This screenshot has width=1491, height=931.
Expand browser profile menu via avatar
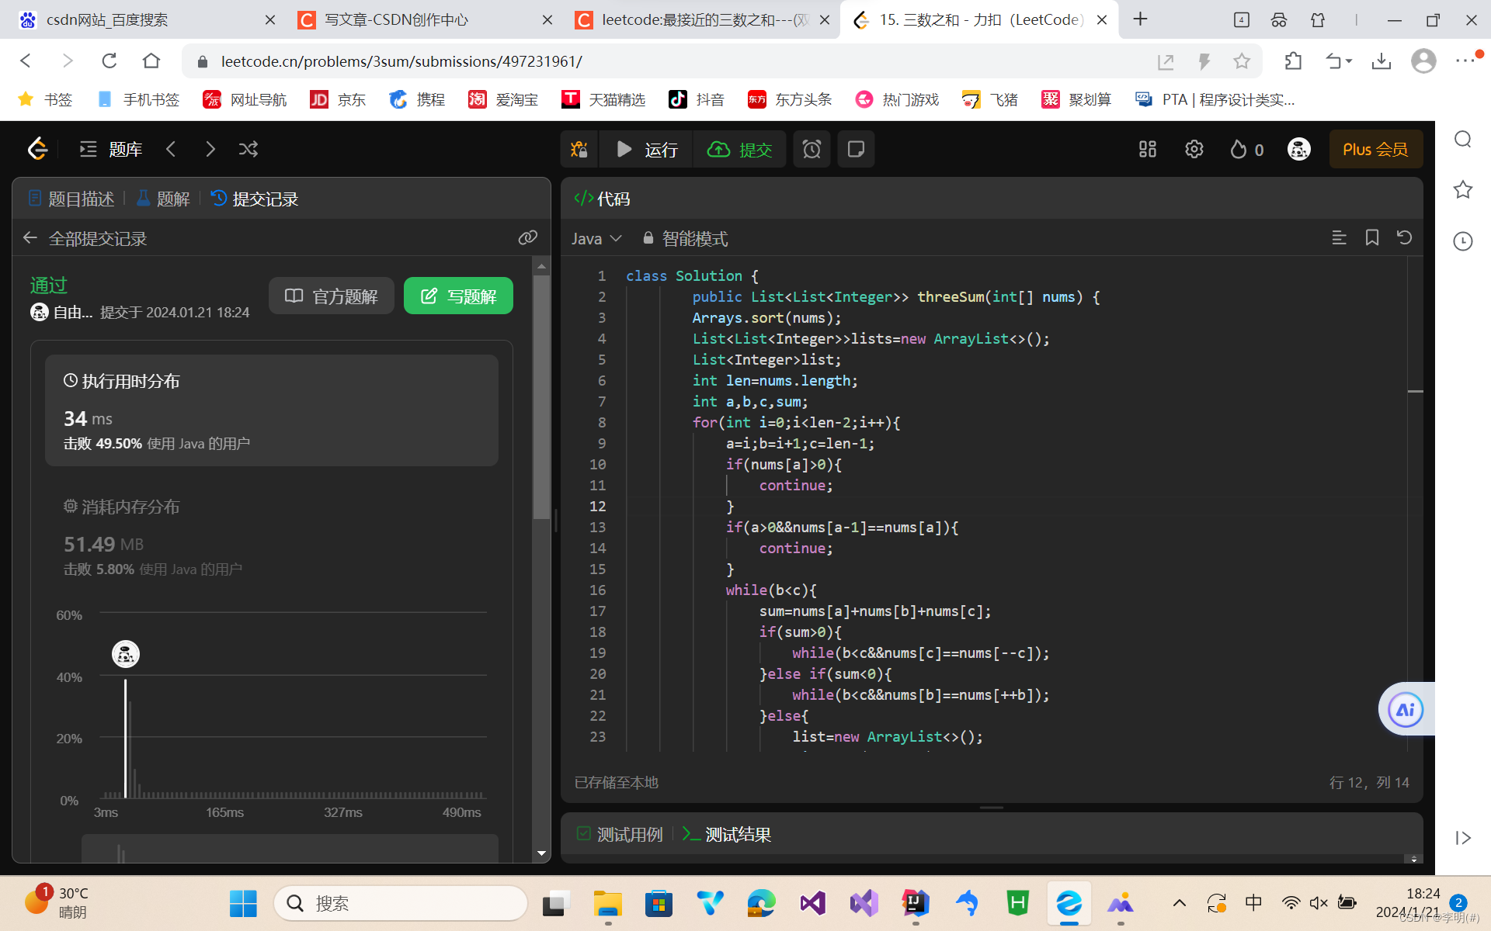pyautogui.click(x=1423, y=61)
